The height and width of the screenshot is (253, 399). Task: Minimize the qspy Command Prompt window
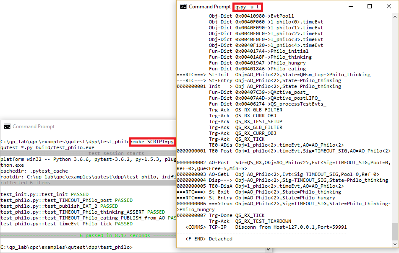pyautogui.click(x=350, y=7)
